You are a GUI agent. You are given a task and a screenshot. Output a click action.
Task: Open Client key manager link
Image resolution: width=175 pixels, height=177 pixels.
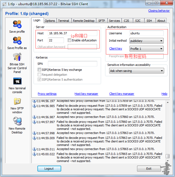coord(122,94)
